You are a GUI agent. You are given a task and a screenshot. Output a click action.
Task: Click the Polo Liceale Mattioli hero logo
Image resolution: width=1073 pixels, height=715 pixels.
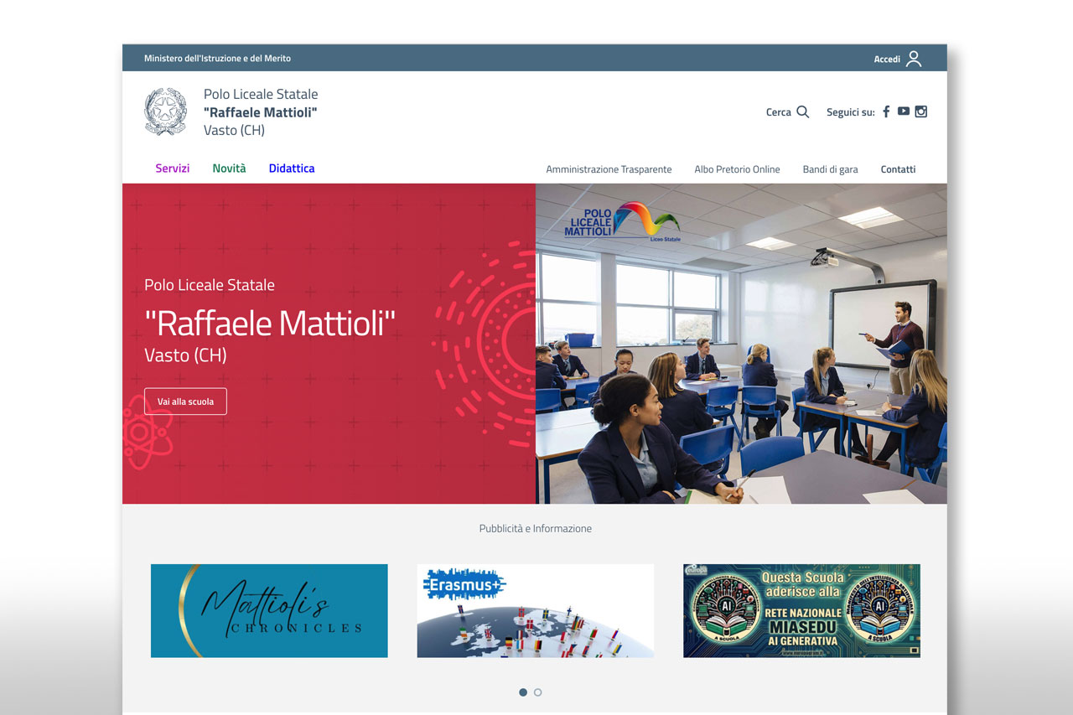(x=622, y=222)
